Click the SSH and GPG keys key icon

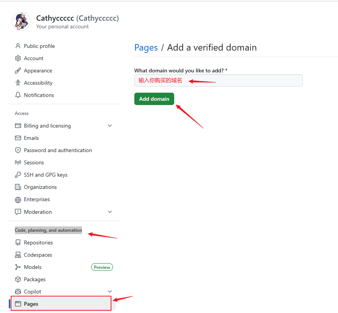[18, 175]
